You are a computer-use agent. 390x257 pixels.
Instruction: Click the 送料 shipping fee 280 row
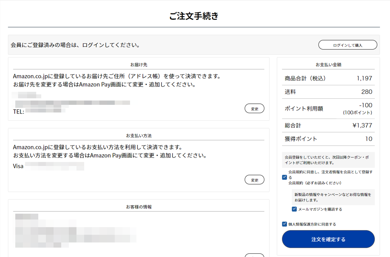328,91
